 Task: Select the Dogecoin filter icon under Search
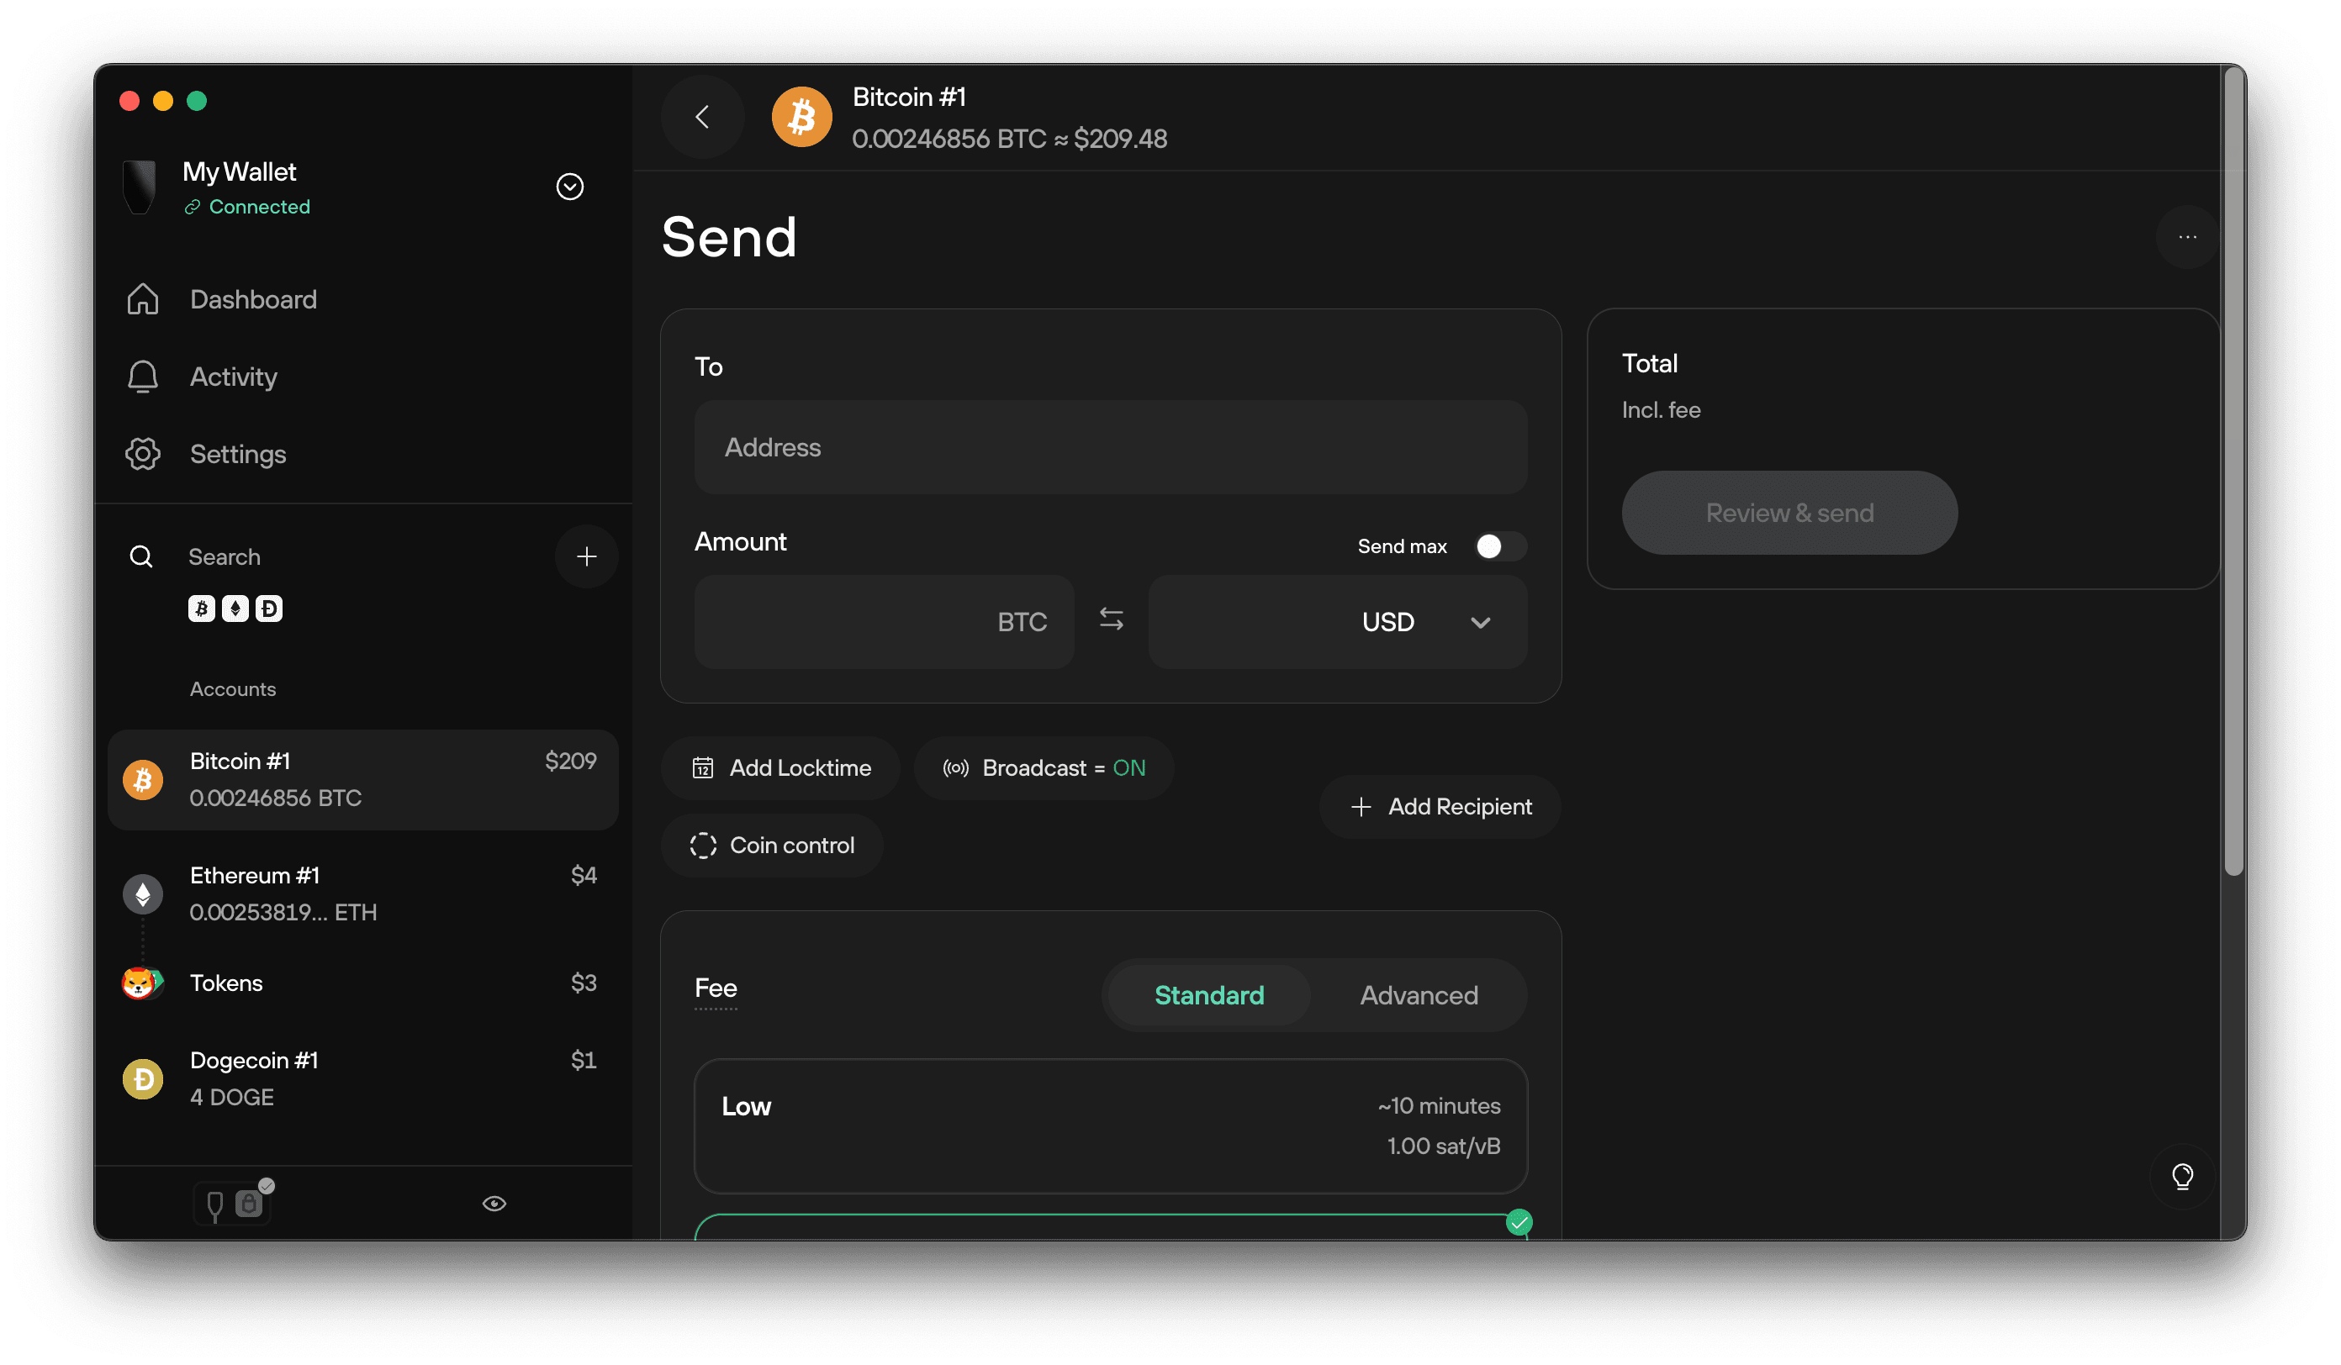point(268,609)
